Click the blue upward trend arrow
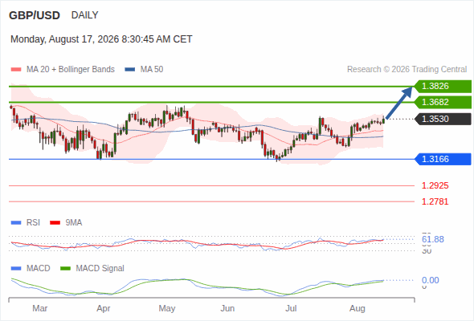 [399, 103]
